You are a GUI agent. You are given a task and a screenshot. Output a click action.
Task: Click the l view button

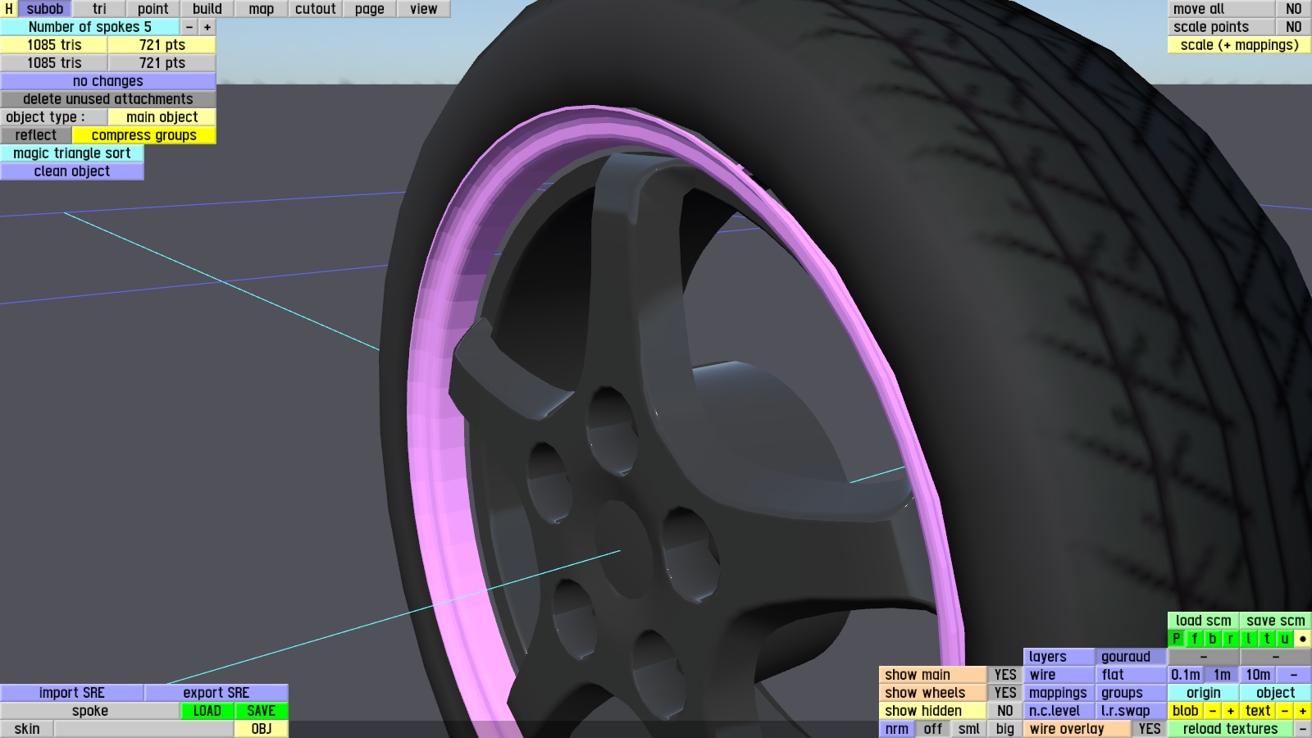(1249, 639)
